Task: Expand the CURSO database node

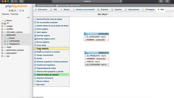Action: 2,29
